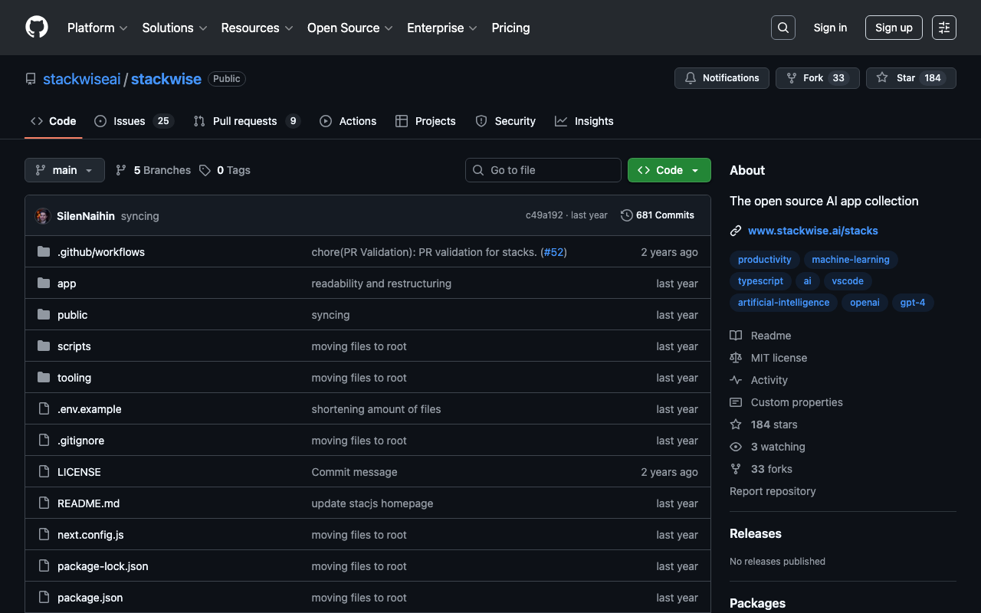Viewport: 981px width, 613px height.
Task: Click the Sign up button
Action: coord(893,28)
